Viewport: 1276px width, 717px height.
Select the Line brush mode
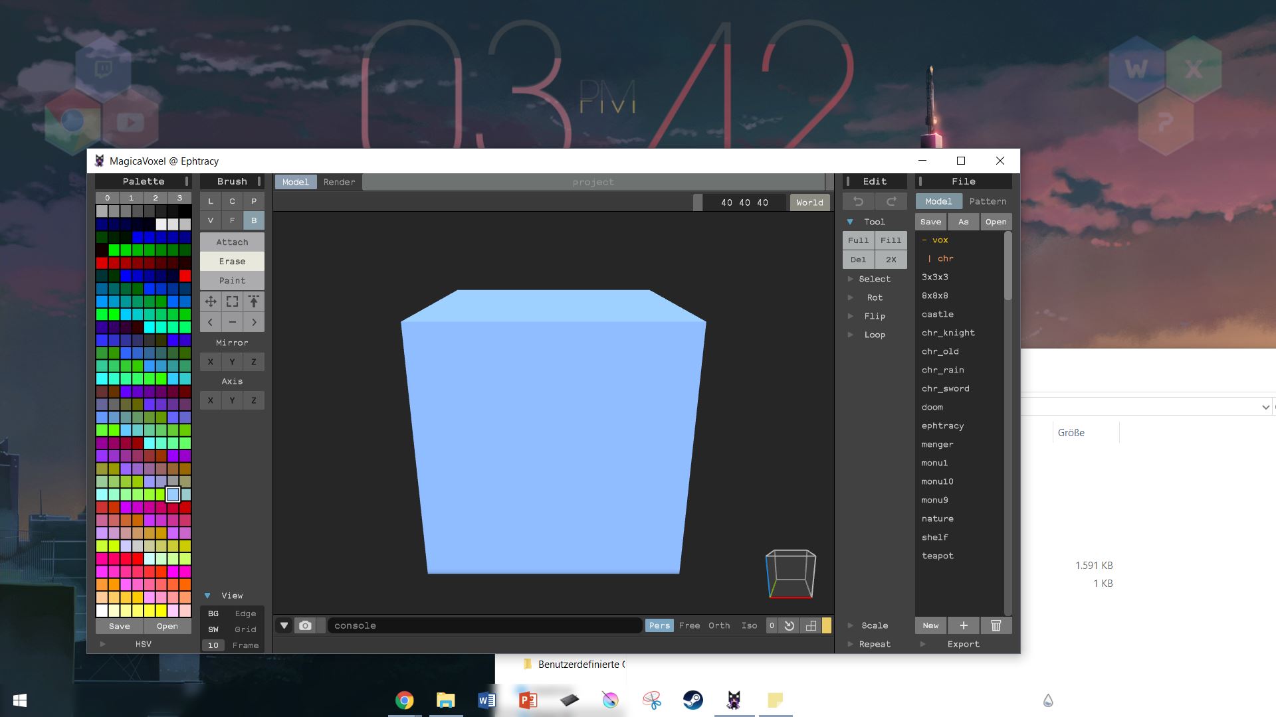pos(210,201)
